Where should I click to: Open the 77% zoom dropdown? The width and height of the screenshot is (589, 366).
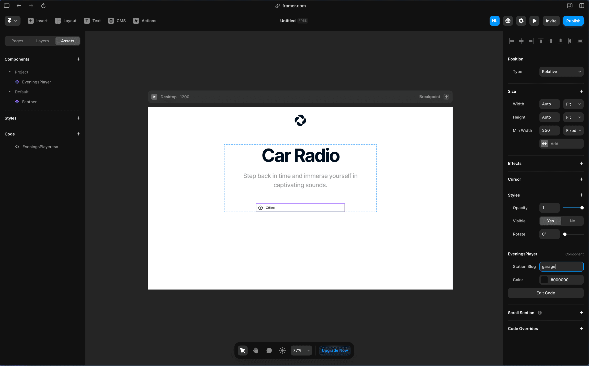[x=301, y=350]
